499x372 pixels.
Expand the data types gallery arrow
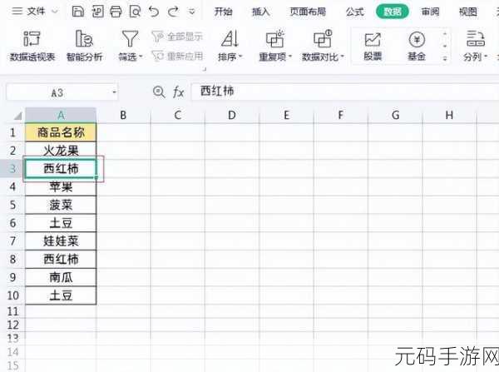pos(445,58)
